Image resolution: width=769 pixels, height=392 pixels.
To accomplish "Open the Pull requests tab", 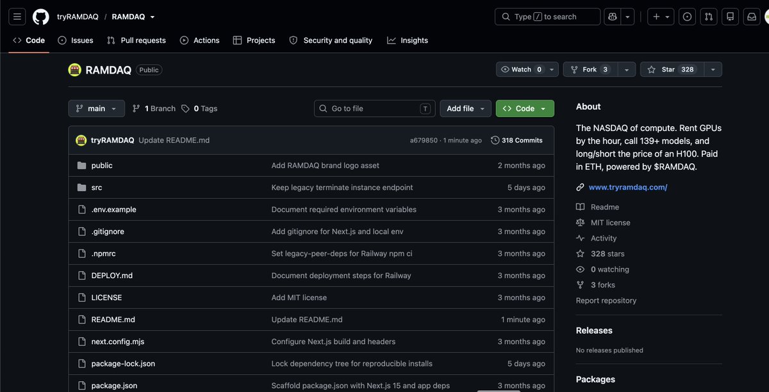I will pos(136,40).
